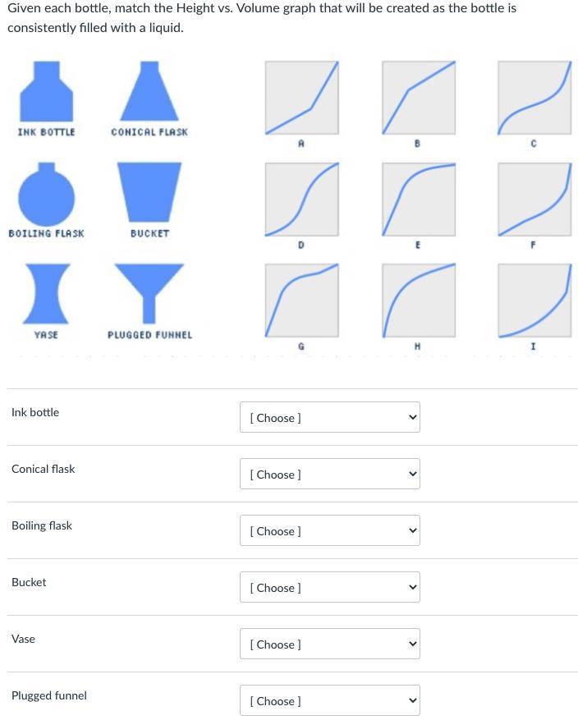The height and width of the screenshot is (720, 578).
Task: Click graph A thumbnail
Action: (x=302, y=98)
